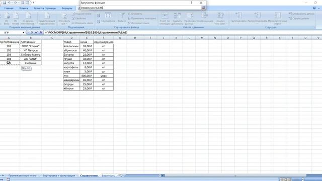Screen dimensions: 322x181
Task: Open the Formulas (Формулы) ribbon tab
Action: pyautogui.click(x=67, y=8)
